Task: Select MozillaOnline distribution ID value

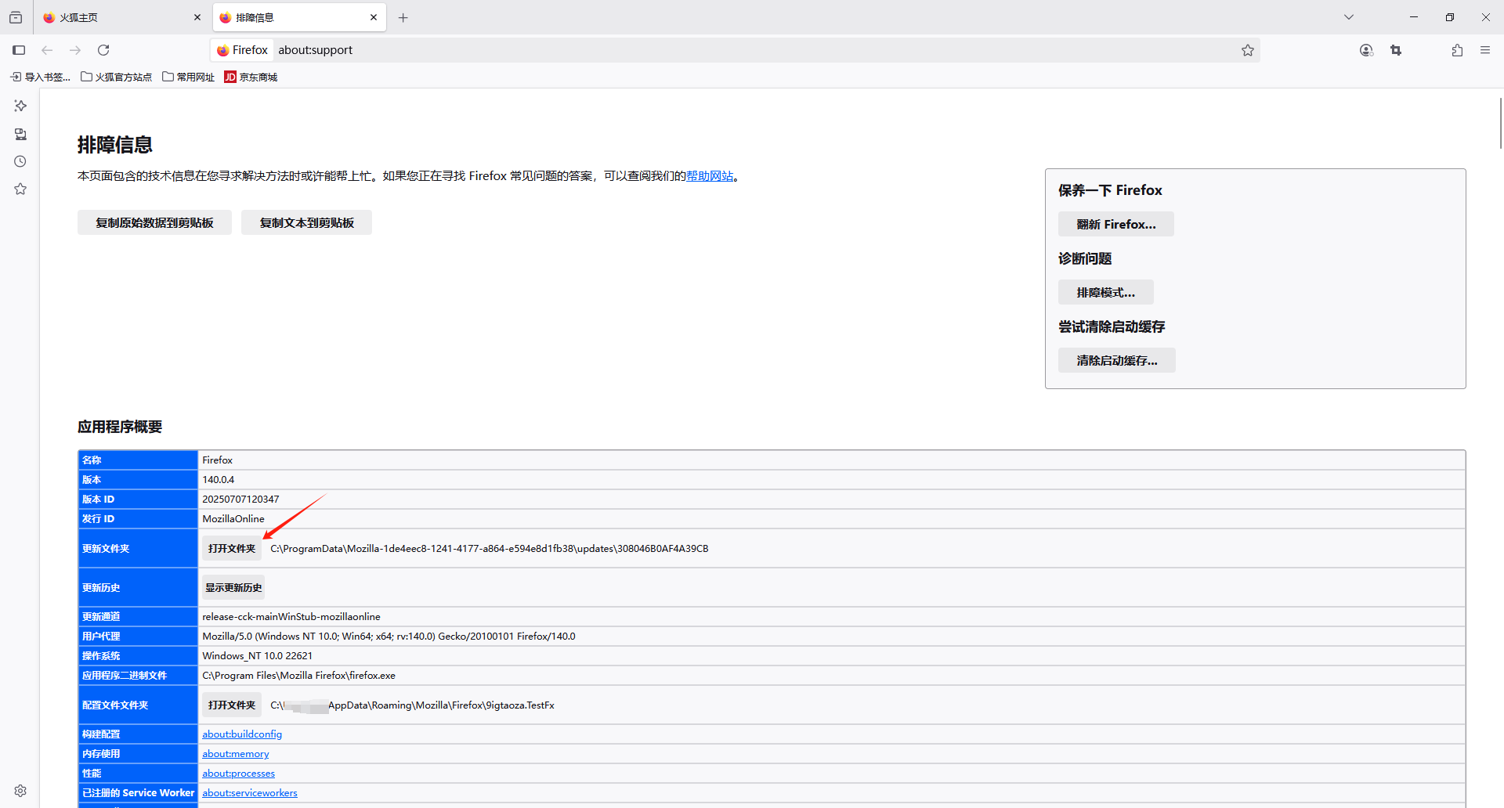Action: click(233, 518)
